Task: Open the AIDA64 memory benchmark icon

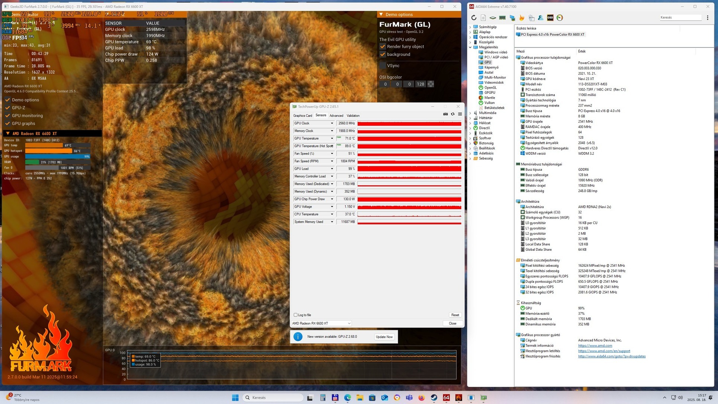Action: pyautogui.click(x=502, y=17)
